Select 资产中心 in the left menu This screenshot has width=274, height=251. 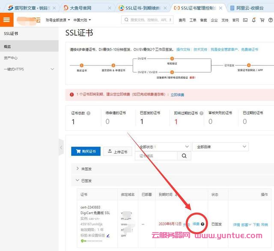pyautogui.click(x=11, y=58)
